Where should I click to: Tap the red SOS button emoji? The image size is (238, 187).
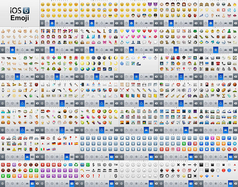click(x=8, y=165)
